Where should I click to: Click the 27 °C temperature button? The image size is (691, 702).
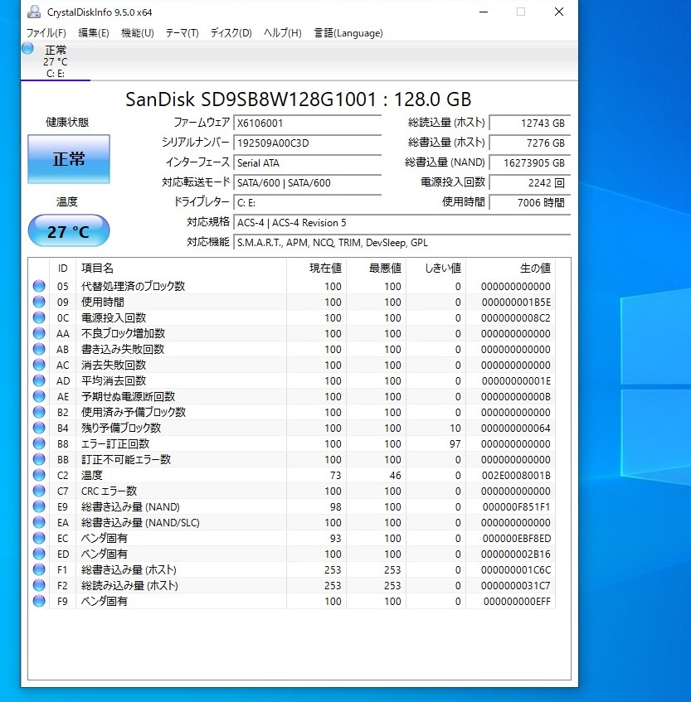tap(69, 231)
